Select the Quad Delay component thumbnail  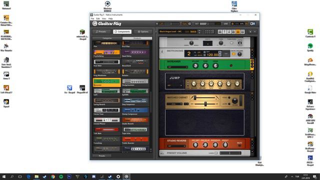(135, 53)
